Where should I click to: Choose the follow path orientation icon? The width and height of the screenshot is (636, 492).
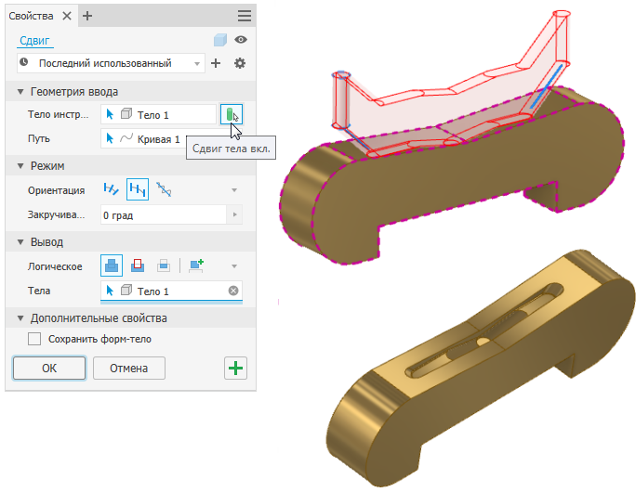click(112, 189)
